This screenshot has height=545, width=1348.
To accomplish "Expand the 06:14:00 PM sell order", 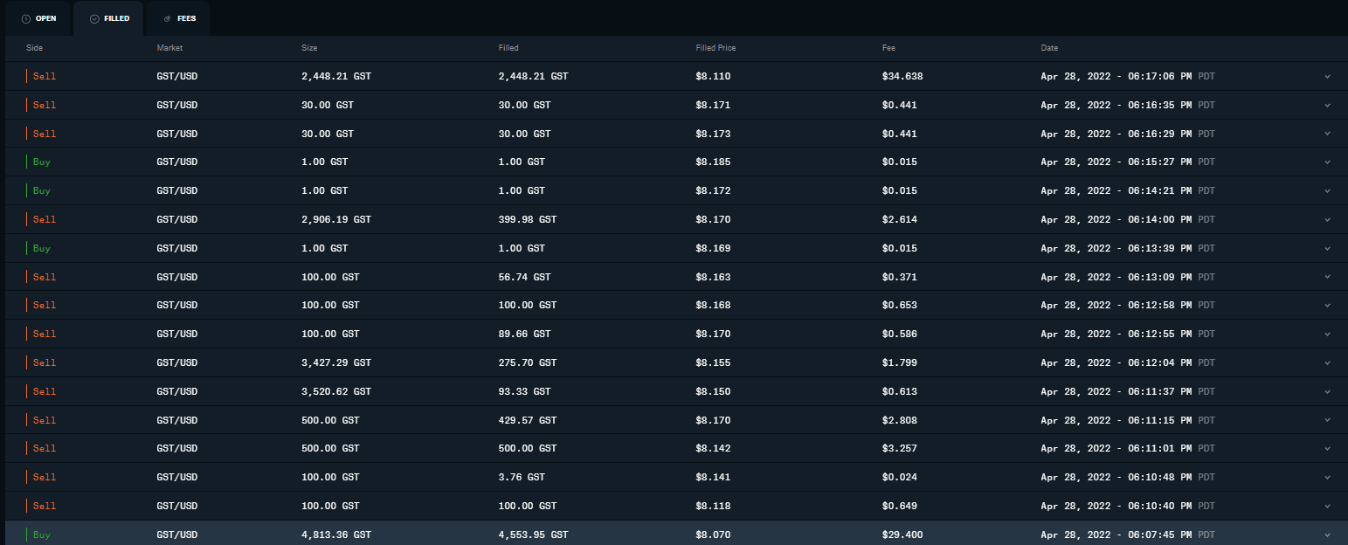I will [1327, 219].
